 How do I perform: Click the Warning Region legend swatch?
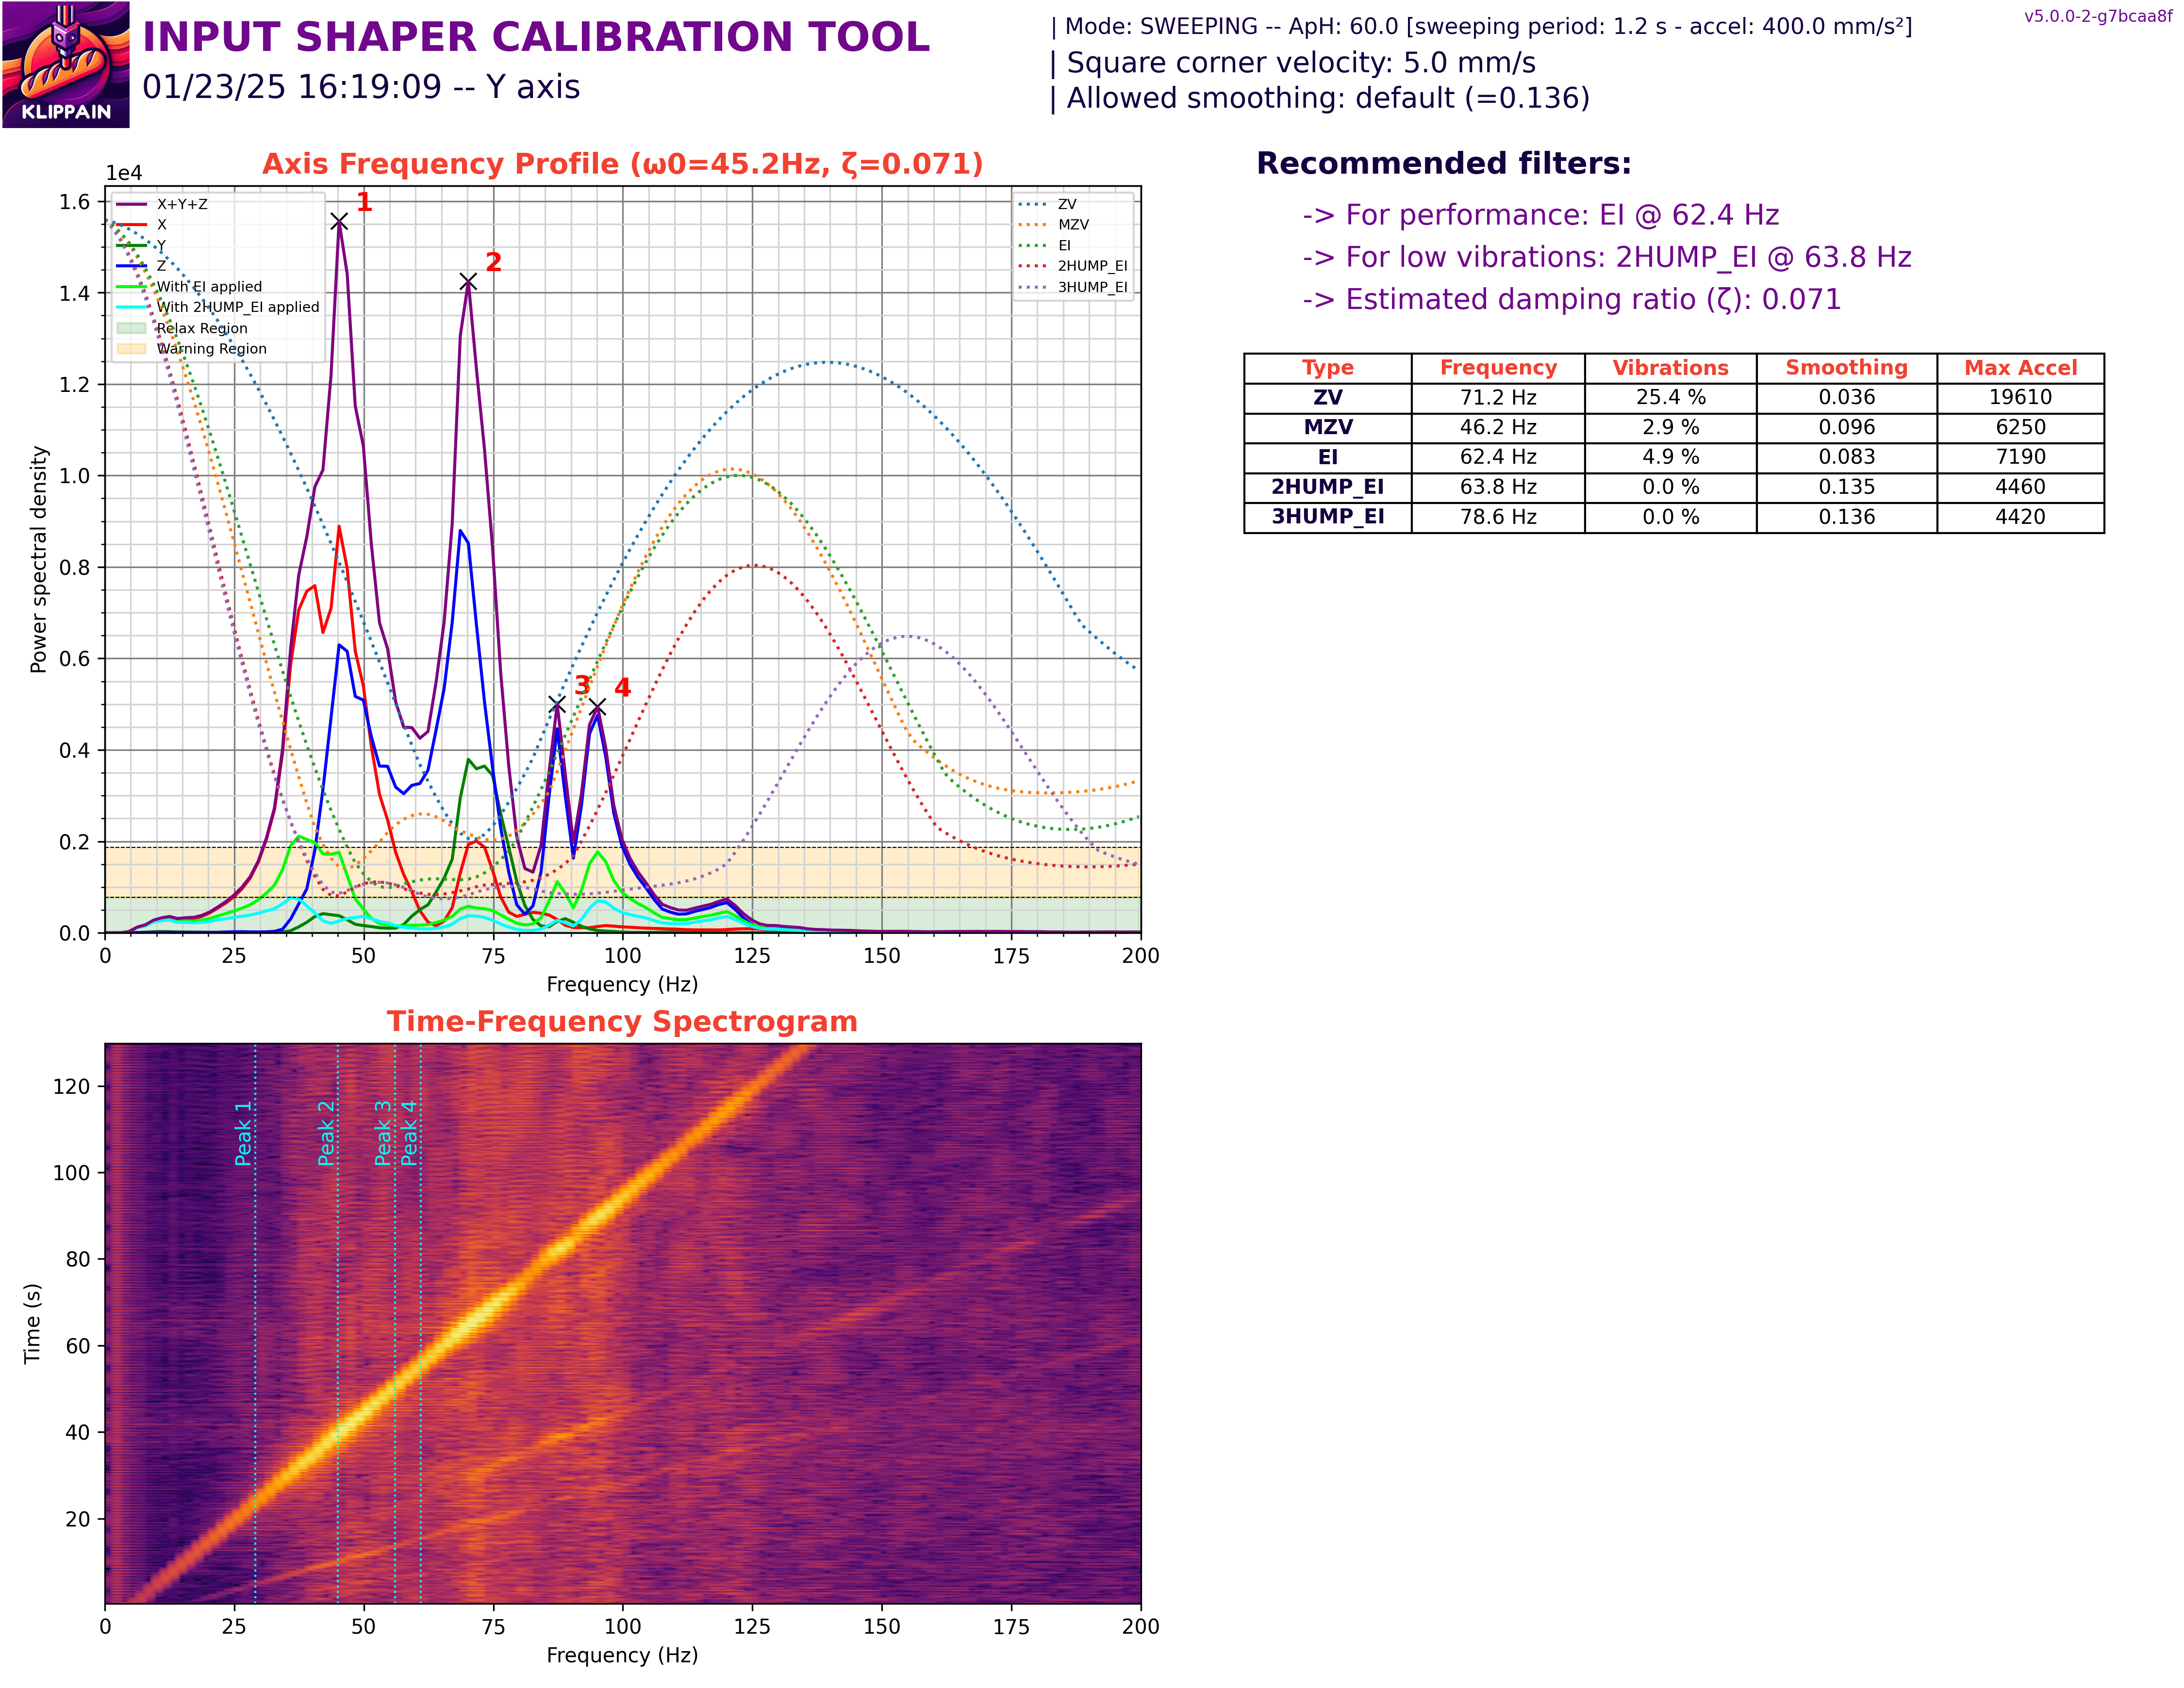[131, 350]
